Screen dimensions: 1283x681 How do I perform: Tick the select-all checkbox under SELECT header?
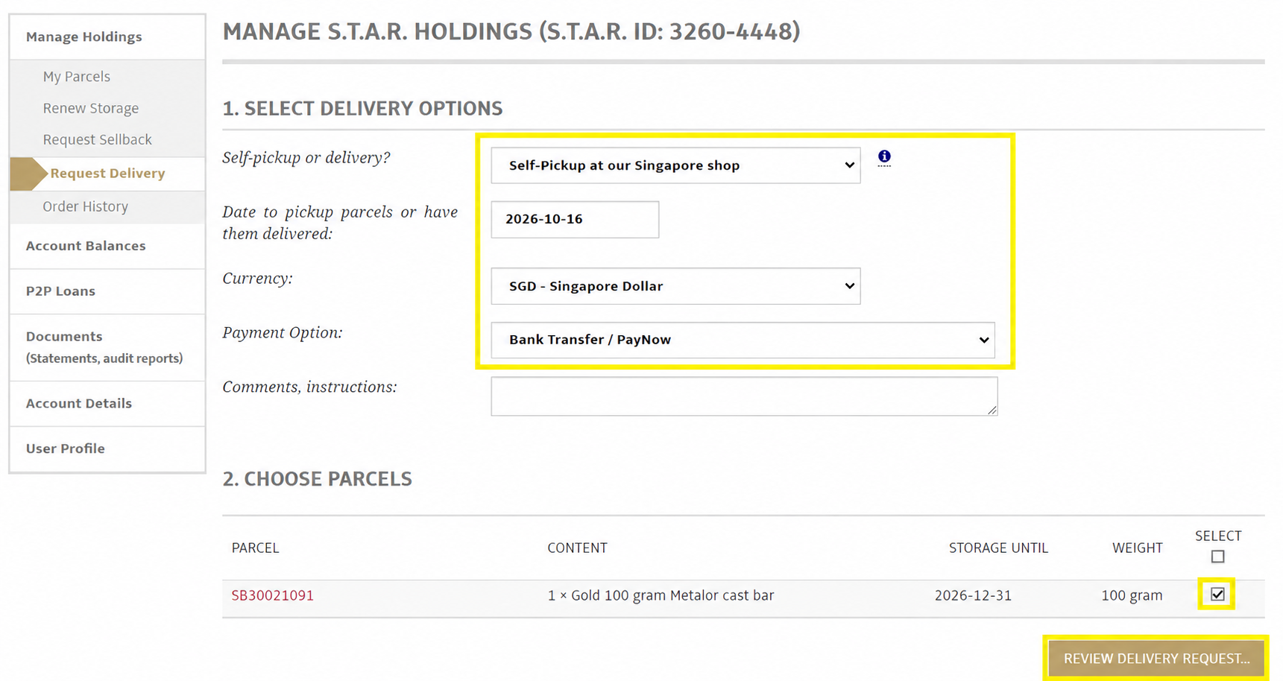[x=1218, y=557]
